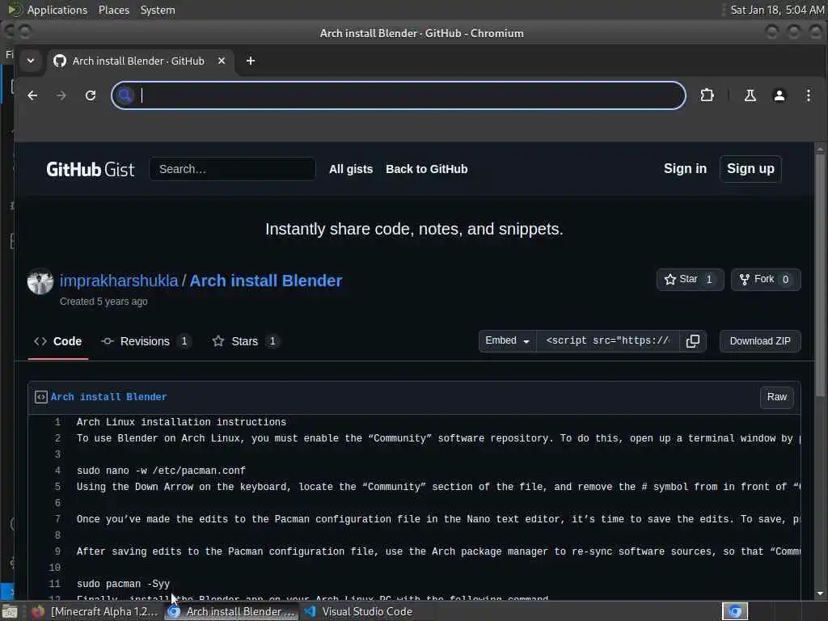Click the workspace switcher in bottom panel
This screenshot has height=621, width=828.
734,611
